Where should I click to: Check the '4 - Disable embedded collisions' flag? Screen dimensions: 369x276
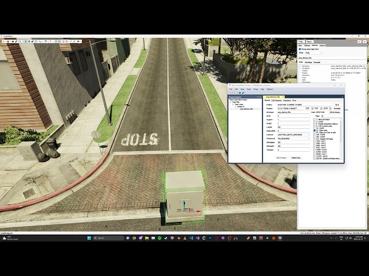tap(315, 124)
